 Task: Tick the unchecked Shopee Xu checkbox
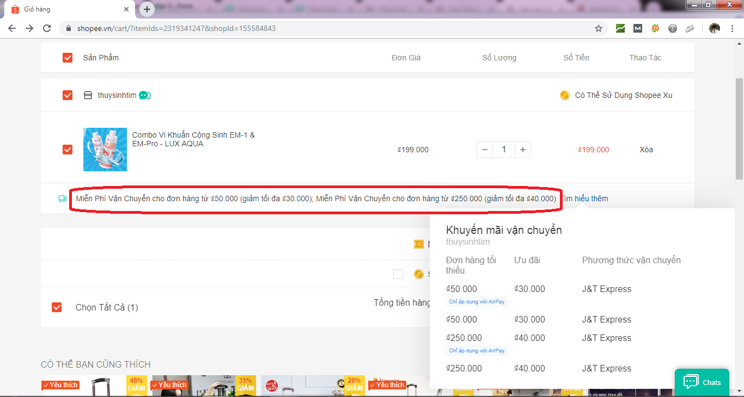398,274
